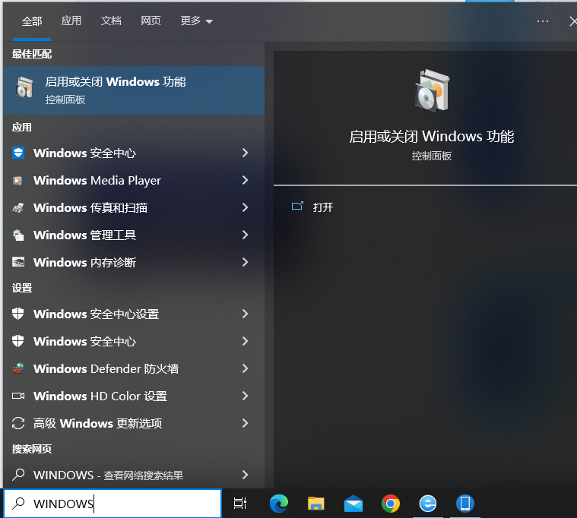Viewport: 577px width, 518px height.
Task: Click Windows Media Player result icon
Action: [18, 181]
